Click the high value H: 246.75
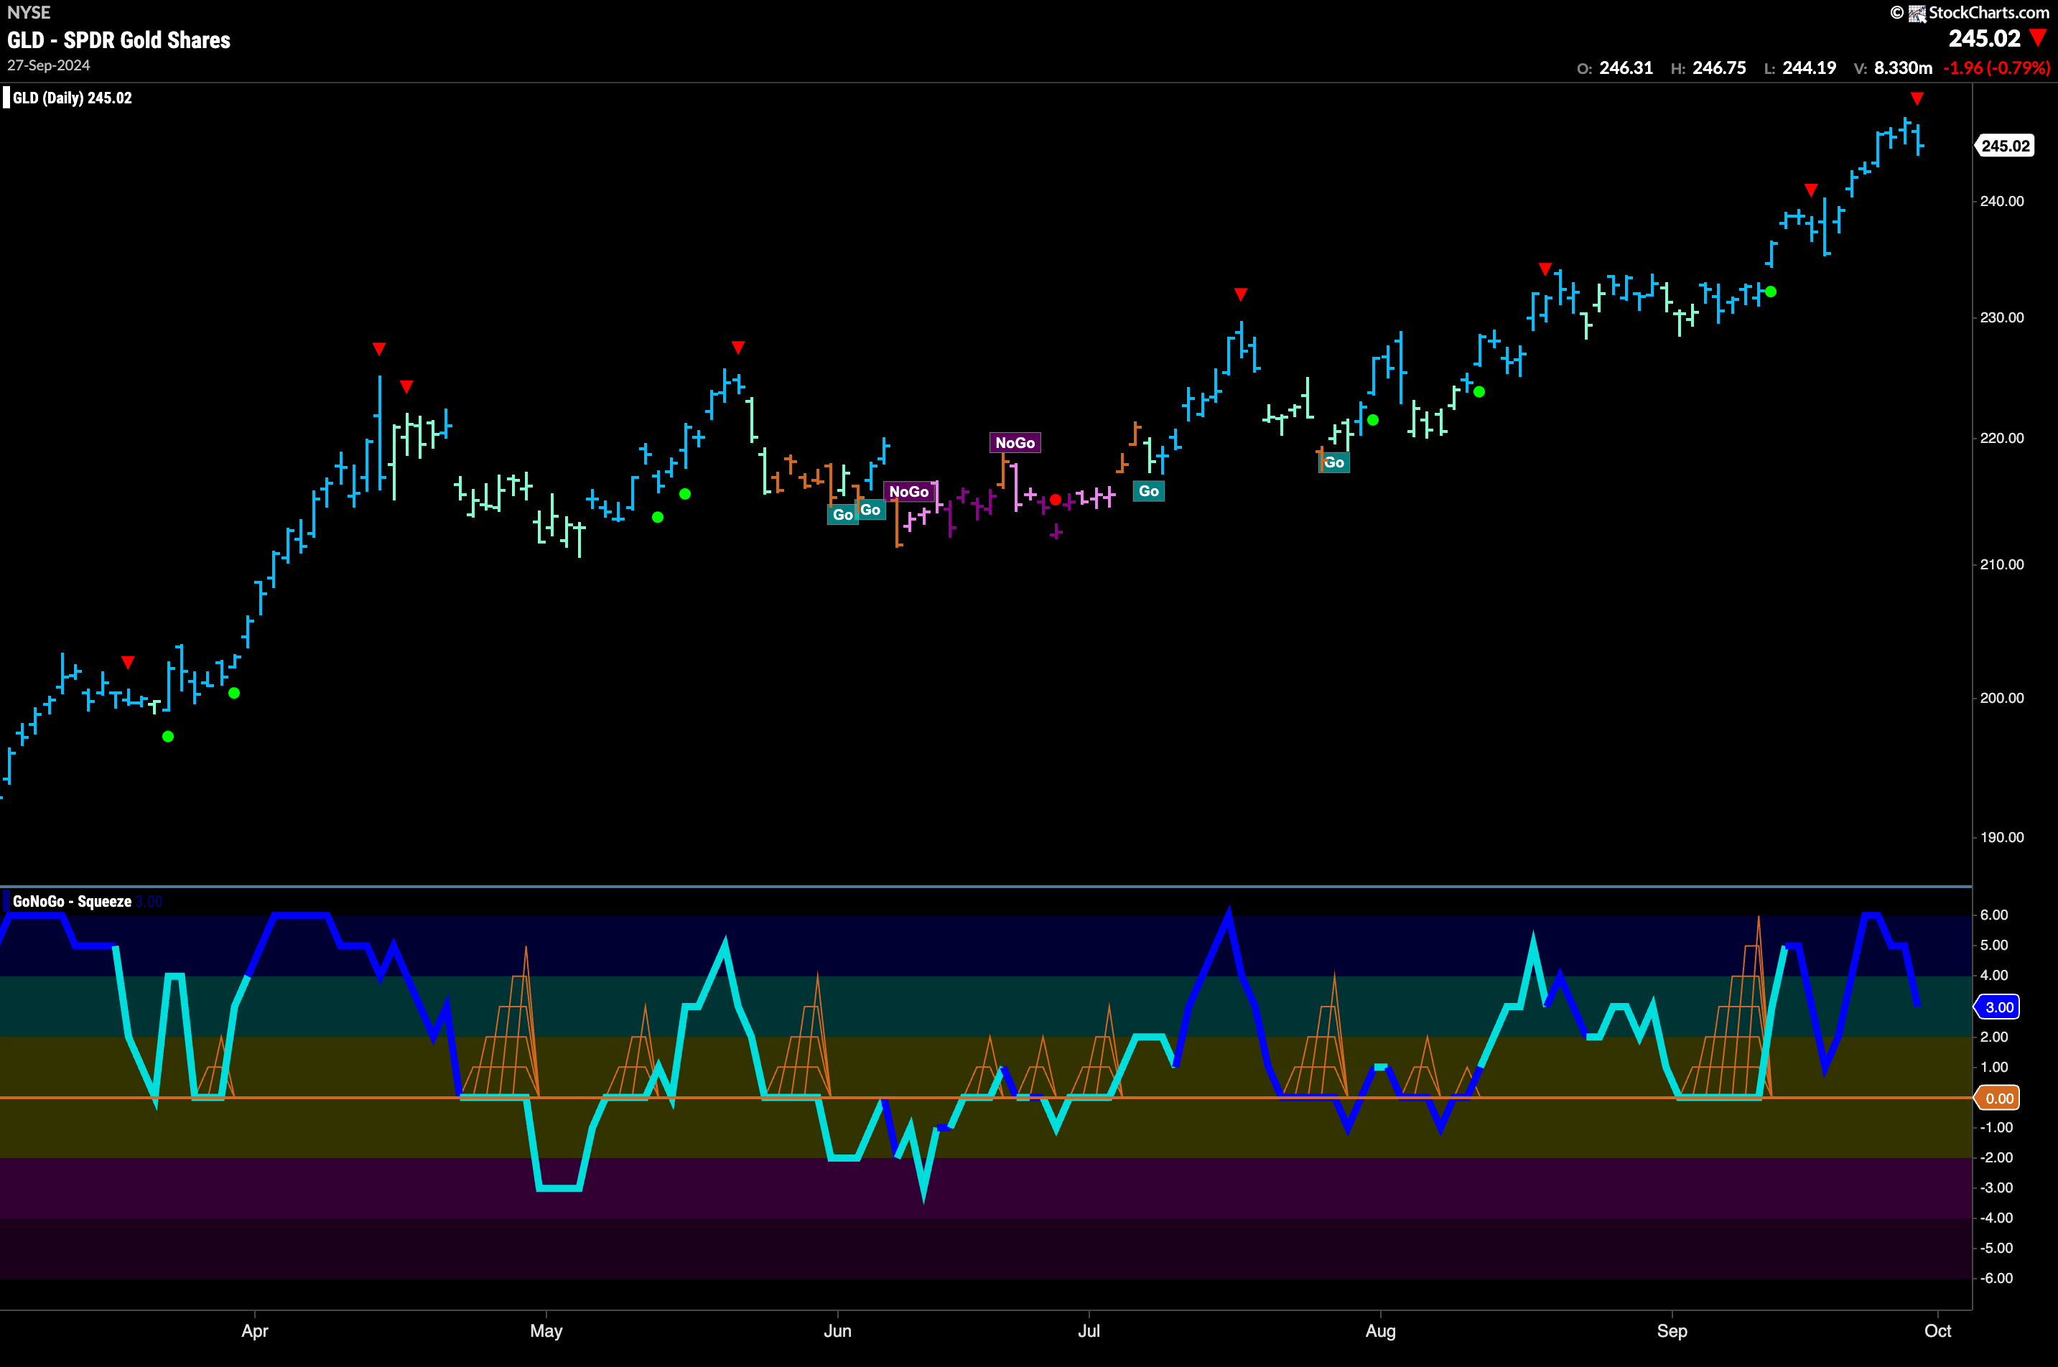The height and width of the screenshot is (1367, 2058). click(1708, 68)
